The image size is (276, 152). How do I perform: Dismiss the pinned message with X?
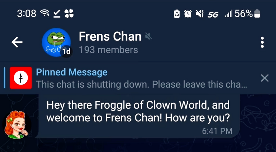point(265,78)
